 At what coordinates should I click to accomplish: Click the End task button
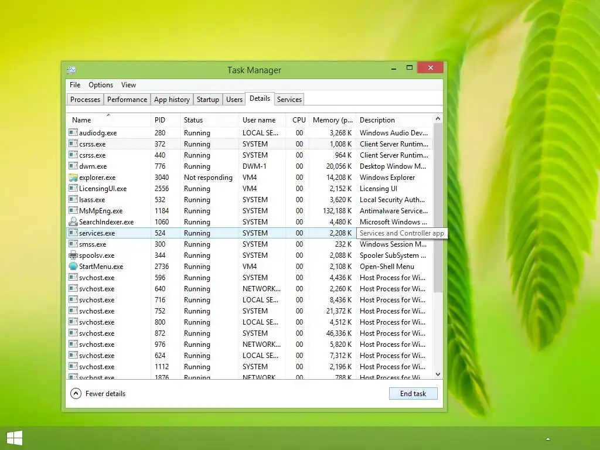(x=413, y=393)
